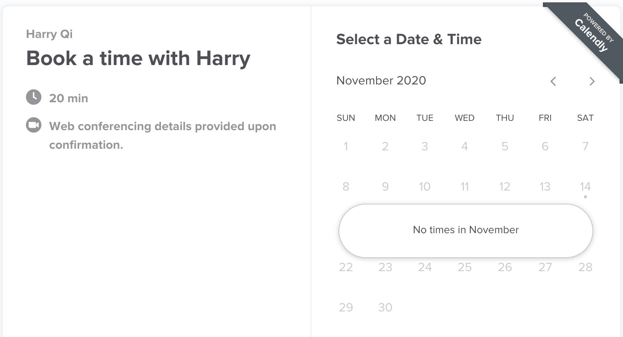
Task: Click the Book a time with Harry heading
Action: click(138, 58)
